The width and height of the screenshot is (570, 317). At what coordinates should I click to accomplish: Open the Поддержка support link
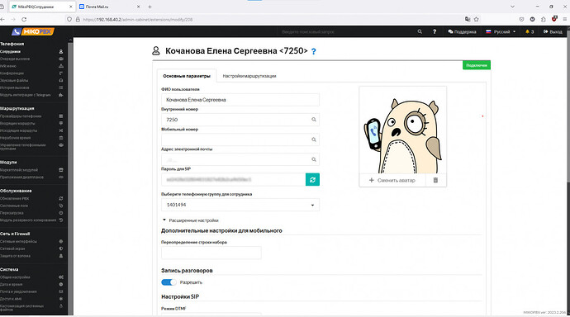coord(462,31)
